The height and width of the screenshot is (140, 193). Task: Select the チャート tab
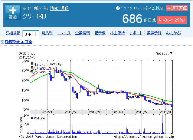point(31,34)
